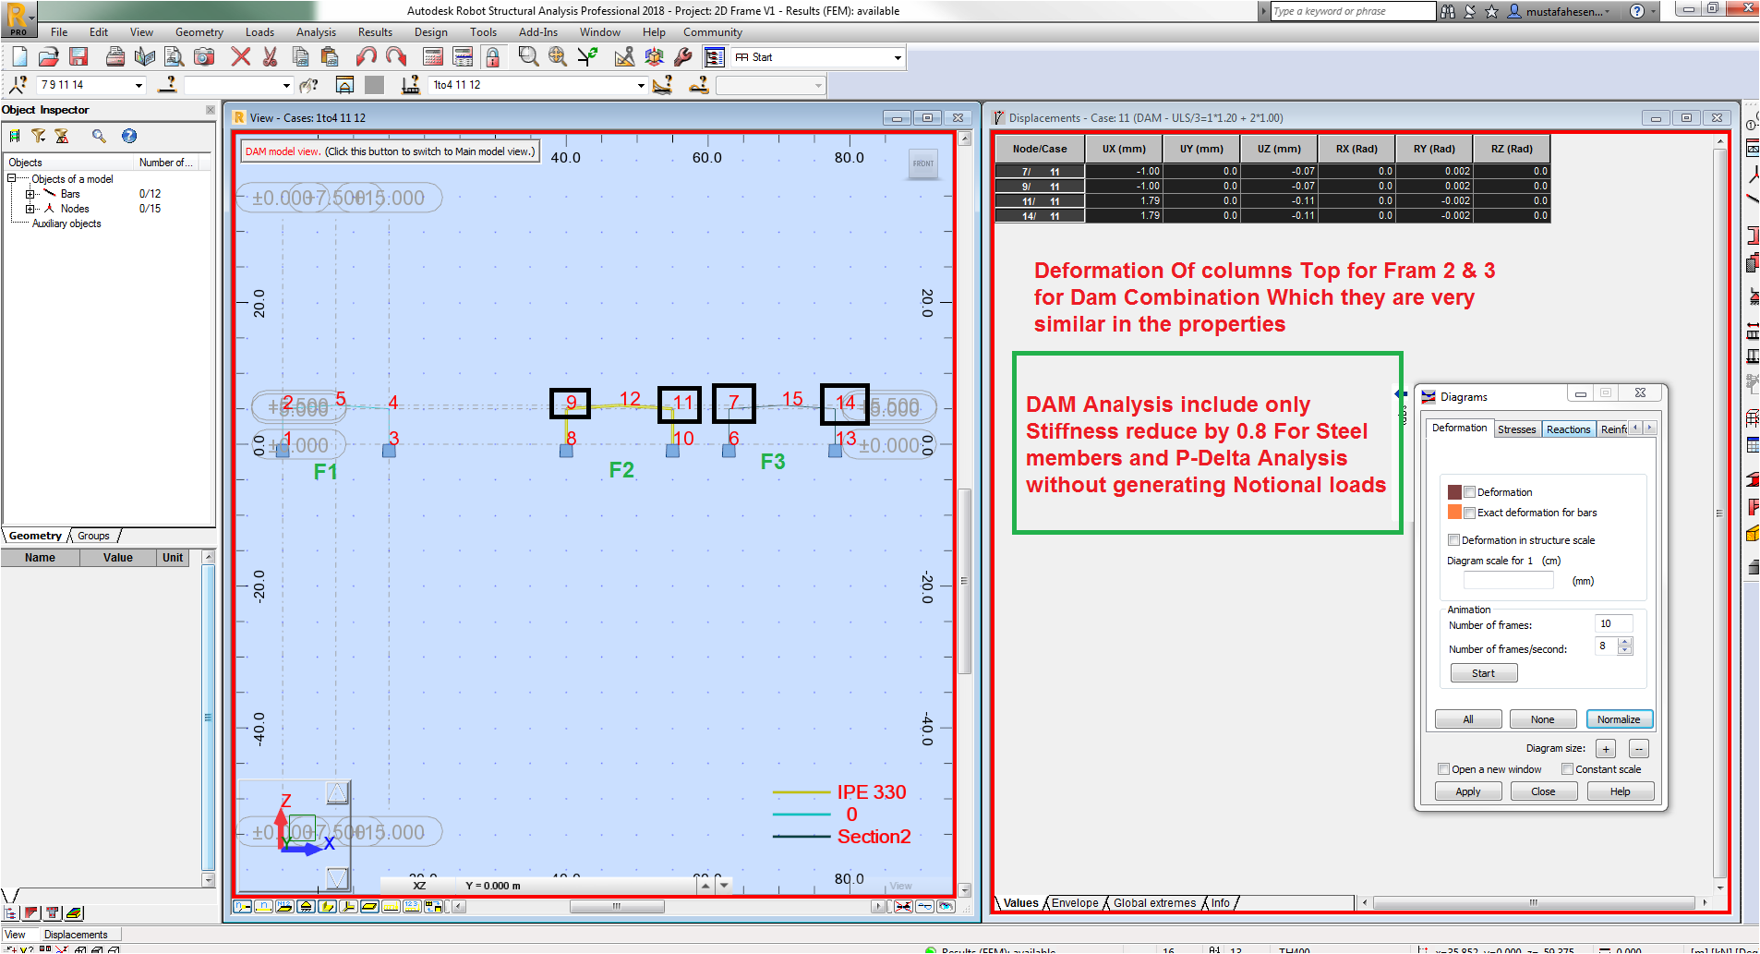The height and width of the screenshot is (954, 1760).
Task: Click Diagrams tabs right scroll arrow
Action: [1649, 428]
